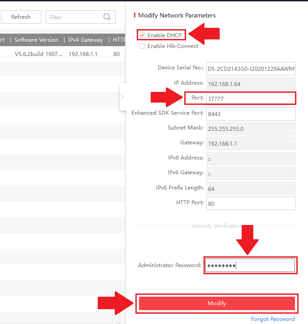Click the Subnet Mask field

251,129
